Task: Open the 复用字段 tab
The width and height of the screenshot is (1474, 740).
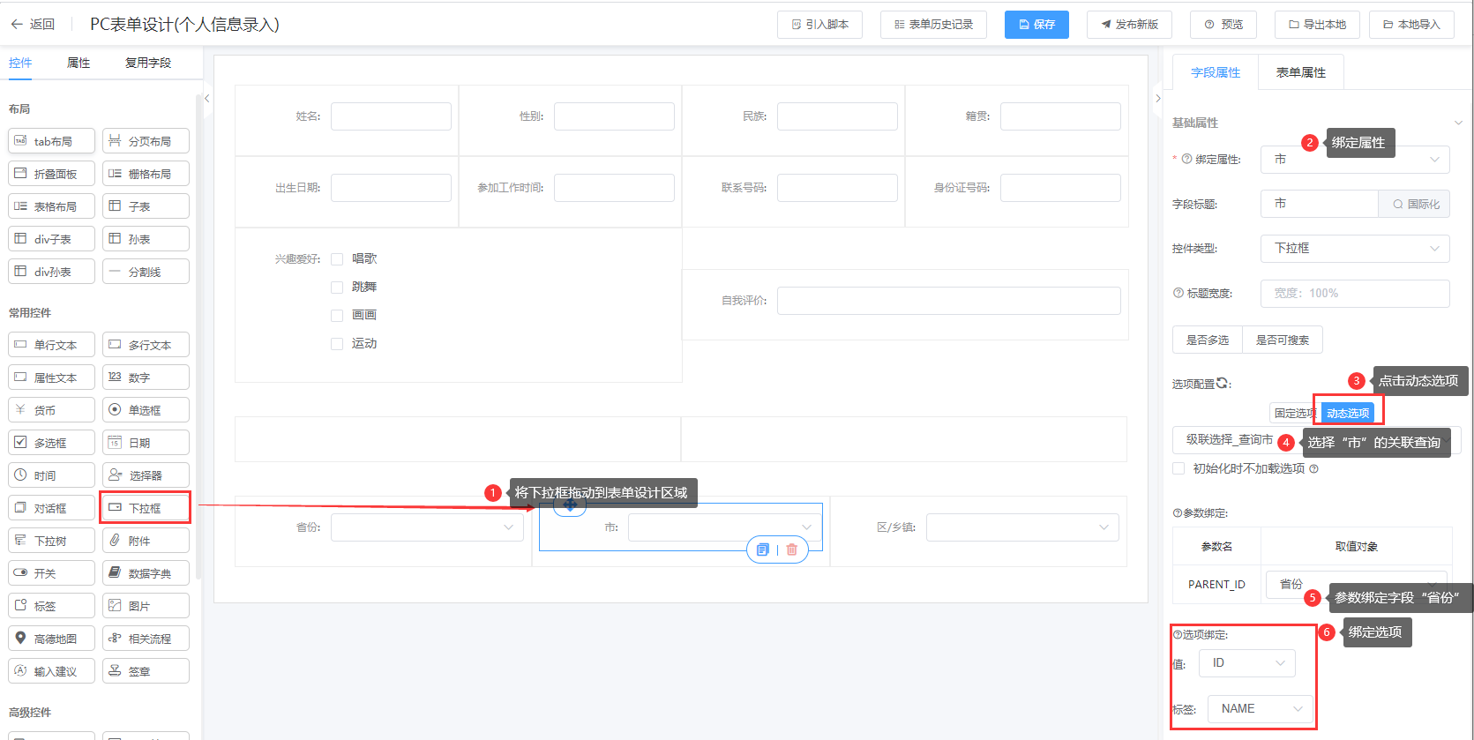Action: point(148,63)
